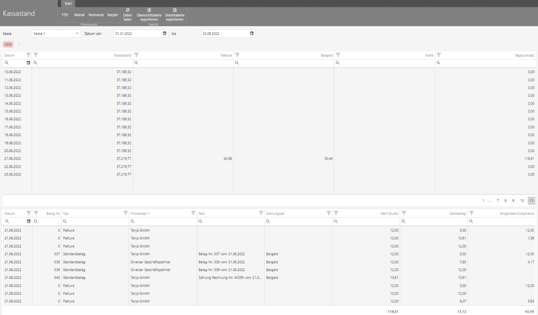Screen dimensions: 538x315
Task: Apply the Vorjahr filter
Action: click(x=113, y=15)
